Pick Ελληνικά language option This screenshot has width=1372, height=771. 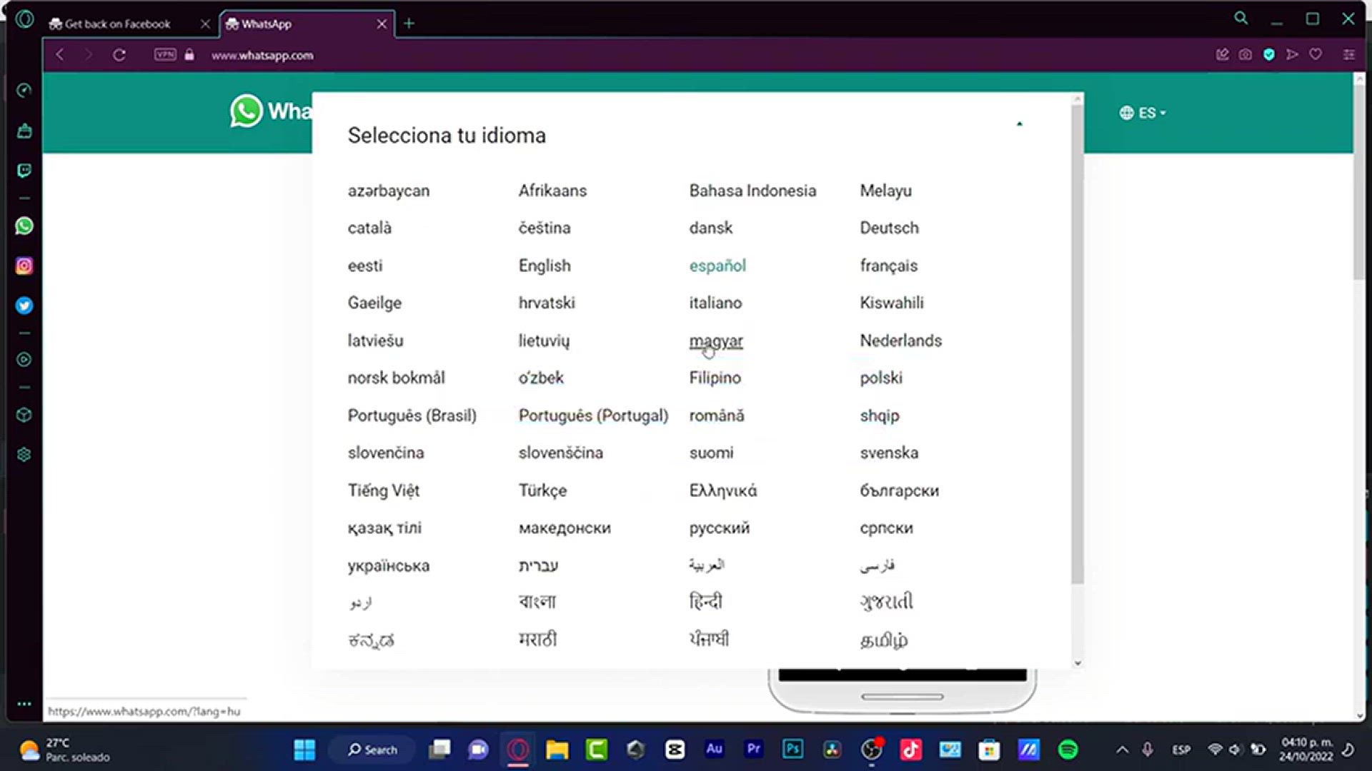tap(723, 490)
